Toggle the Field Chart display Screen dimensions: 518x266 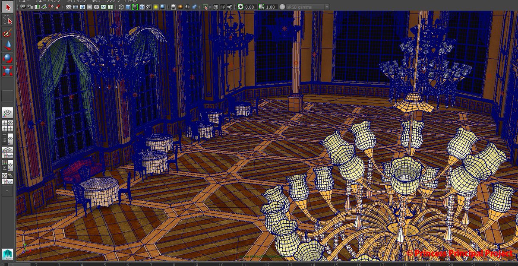(x=96, y=7)
